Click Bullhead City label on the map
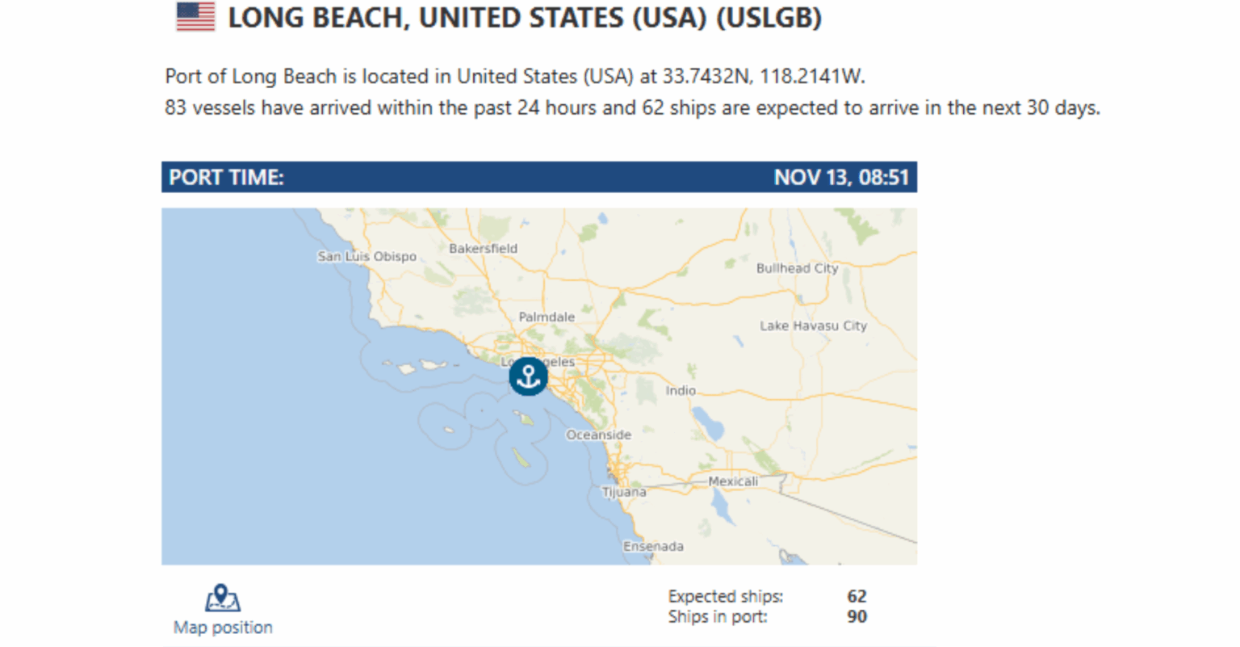The width and height of the screenshot is (1240, 647). coord(797,268)
